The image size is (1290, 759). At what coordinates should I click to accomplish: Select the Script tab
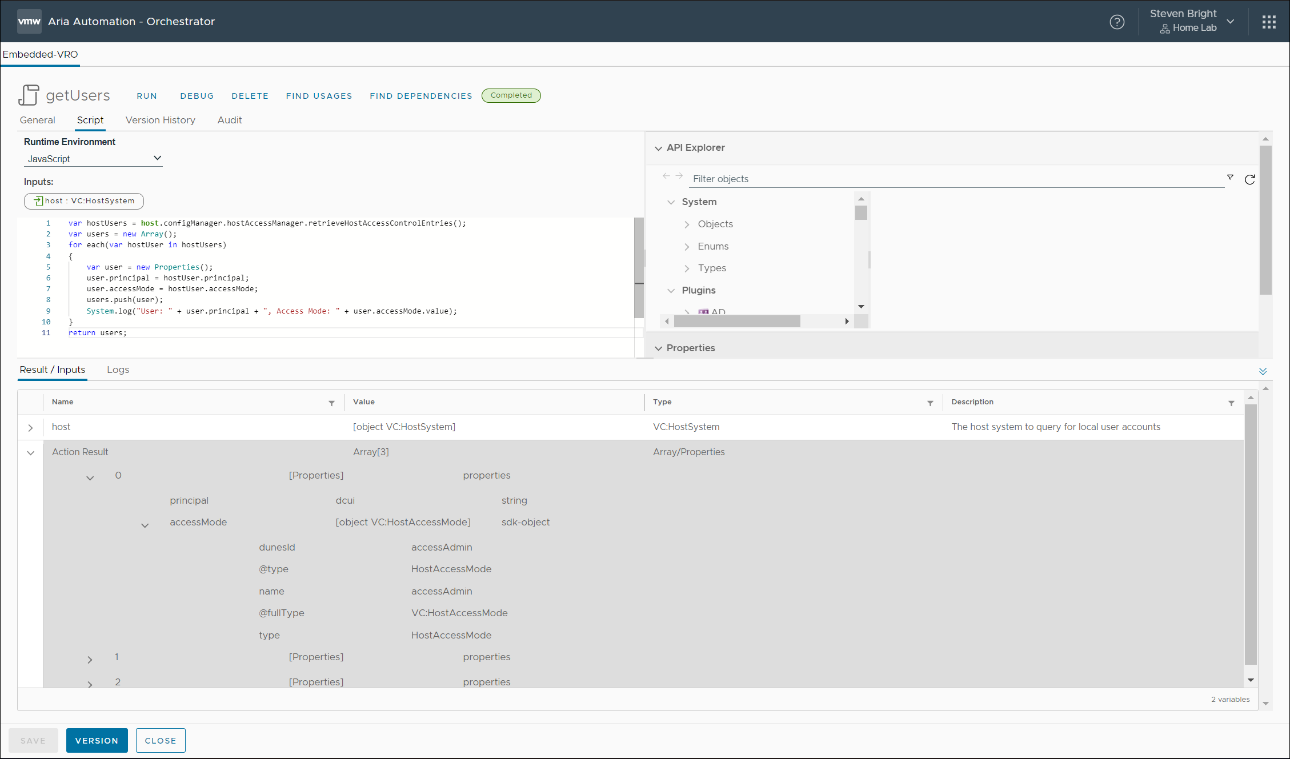pos(90,120)
